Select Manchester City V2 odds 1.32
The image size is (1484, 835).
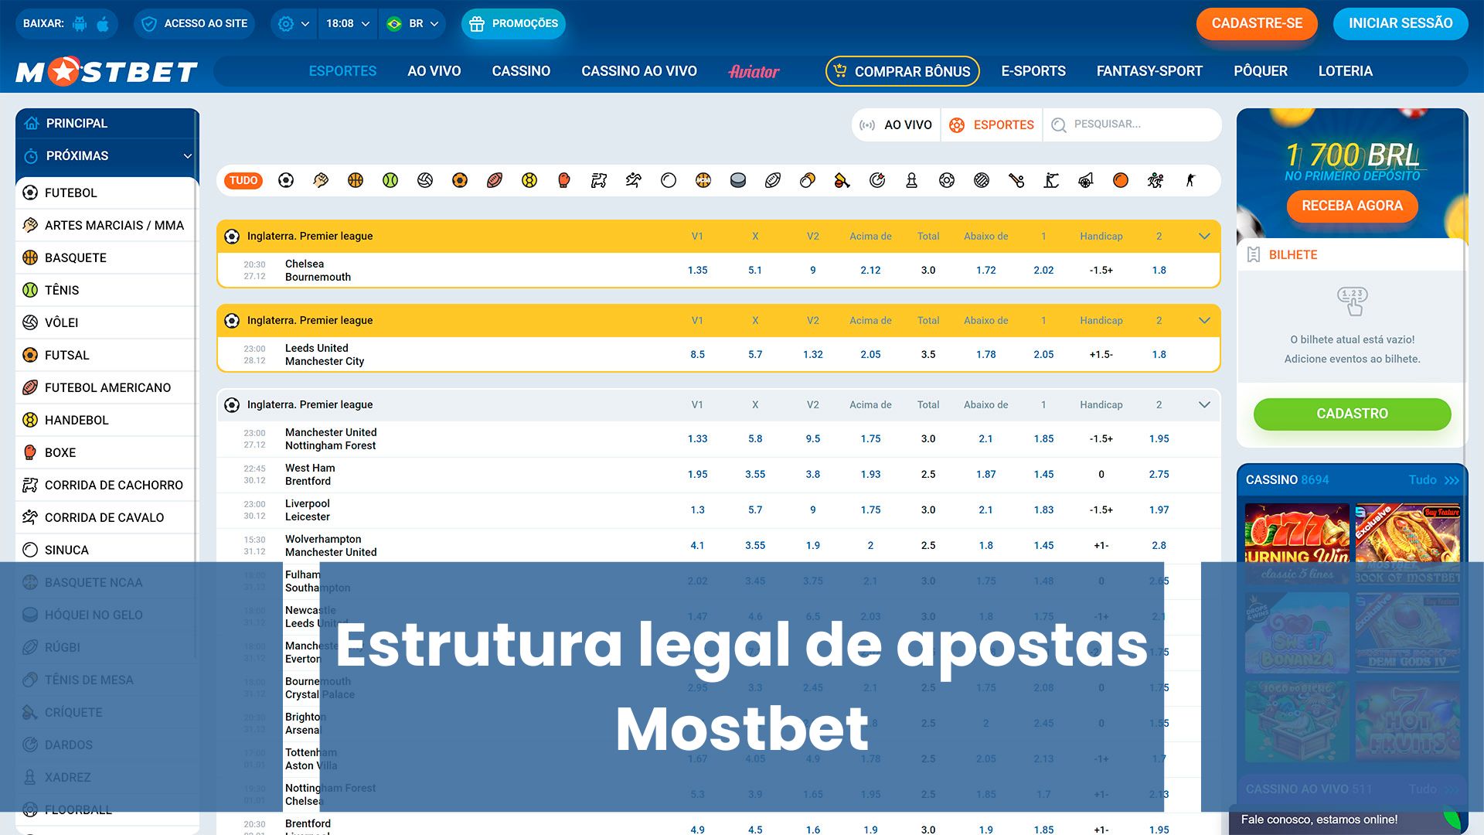[812, 355]
